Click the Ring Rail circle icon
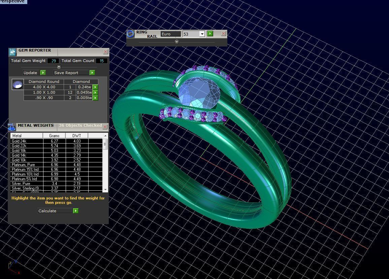Viewport: 389px width, 279px height. click(x=130, y=34)
